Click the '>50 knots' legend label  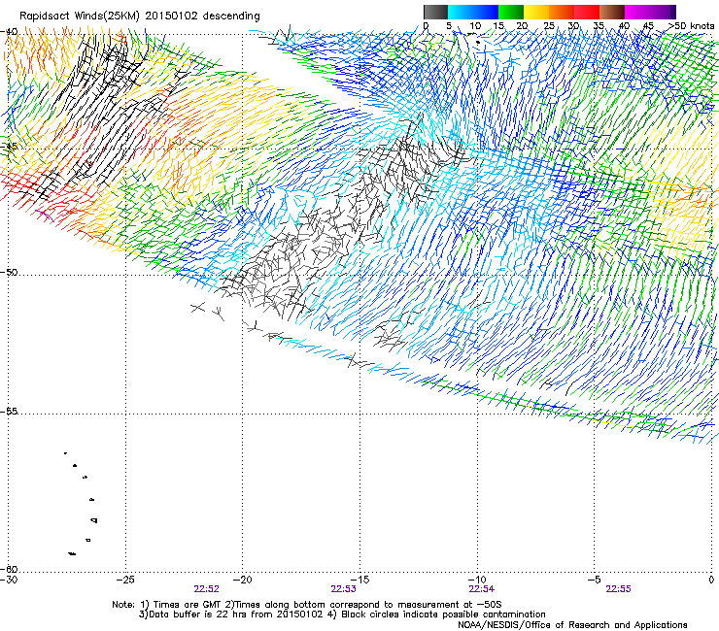click(x=691, y=26)
